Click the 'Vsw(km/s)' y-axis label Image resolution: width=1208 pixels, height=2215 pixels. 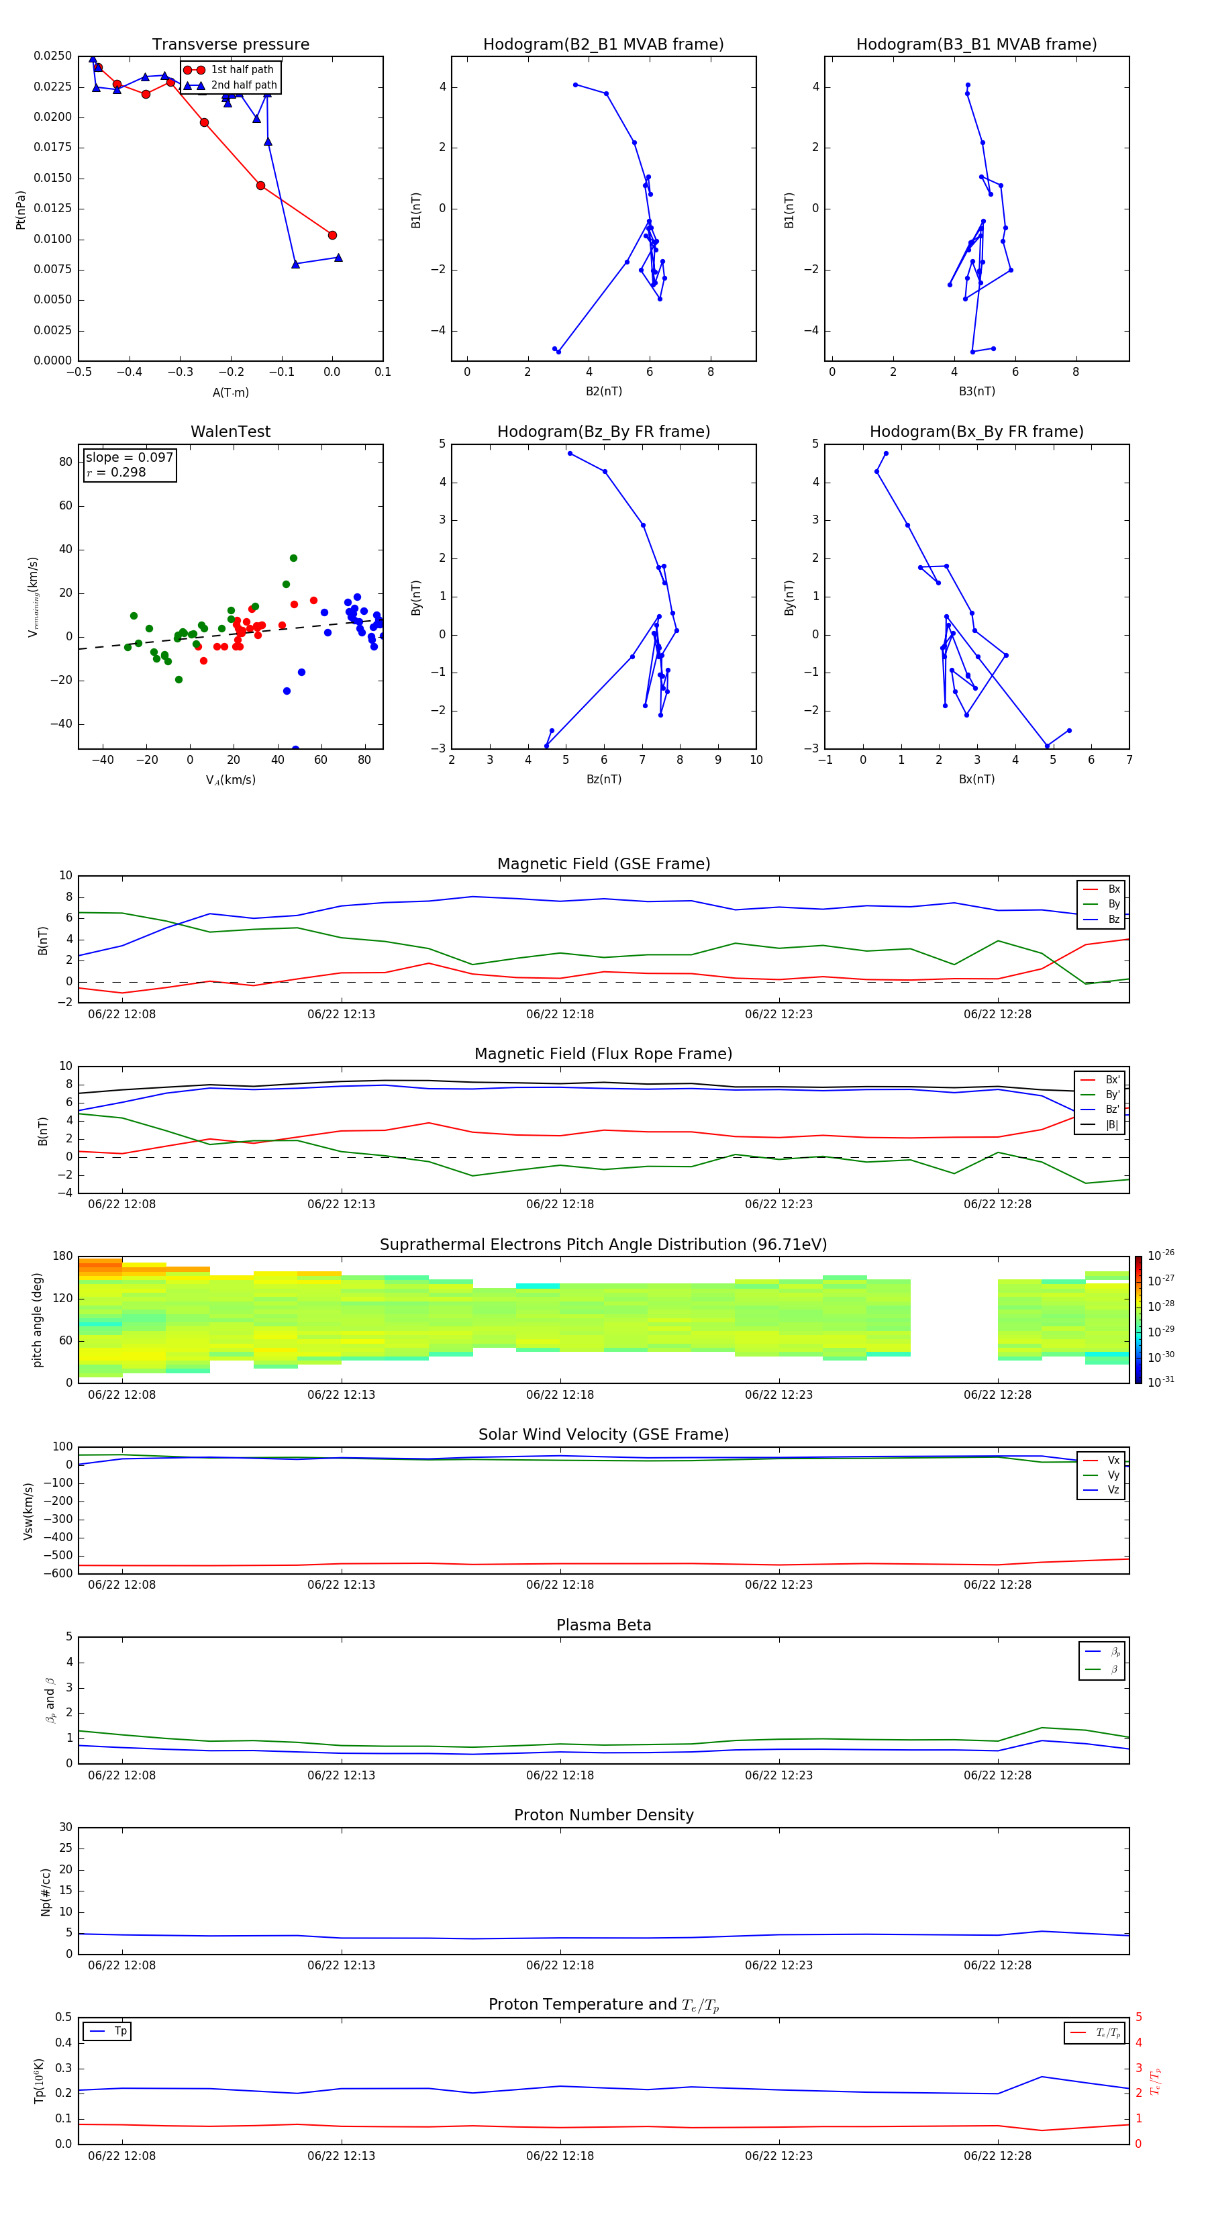[28, 1511]
